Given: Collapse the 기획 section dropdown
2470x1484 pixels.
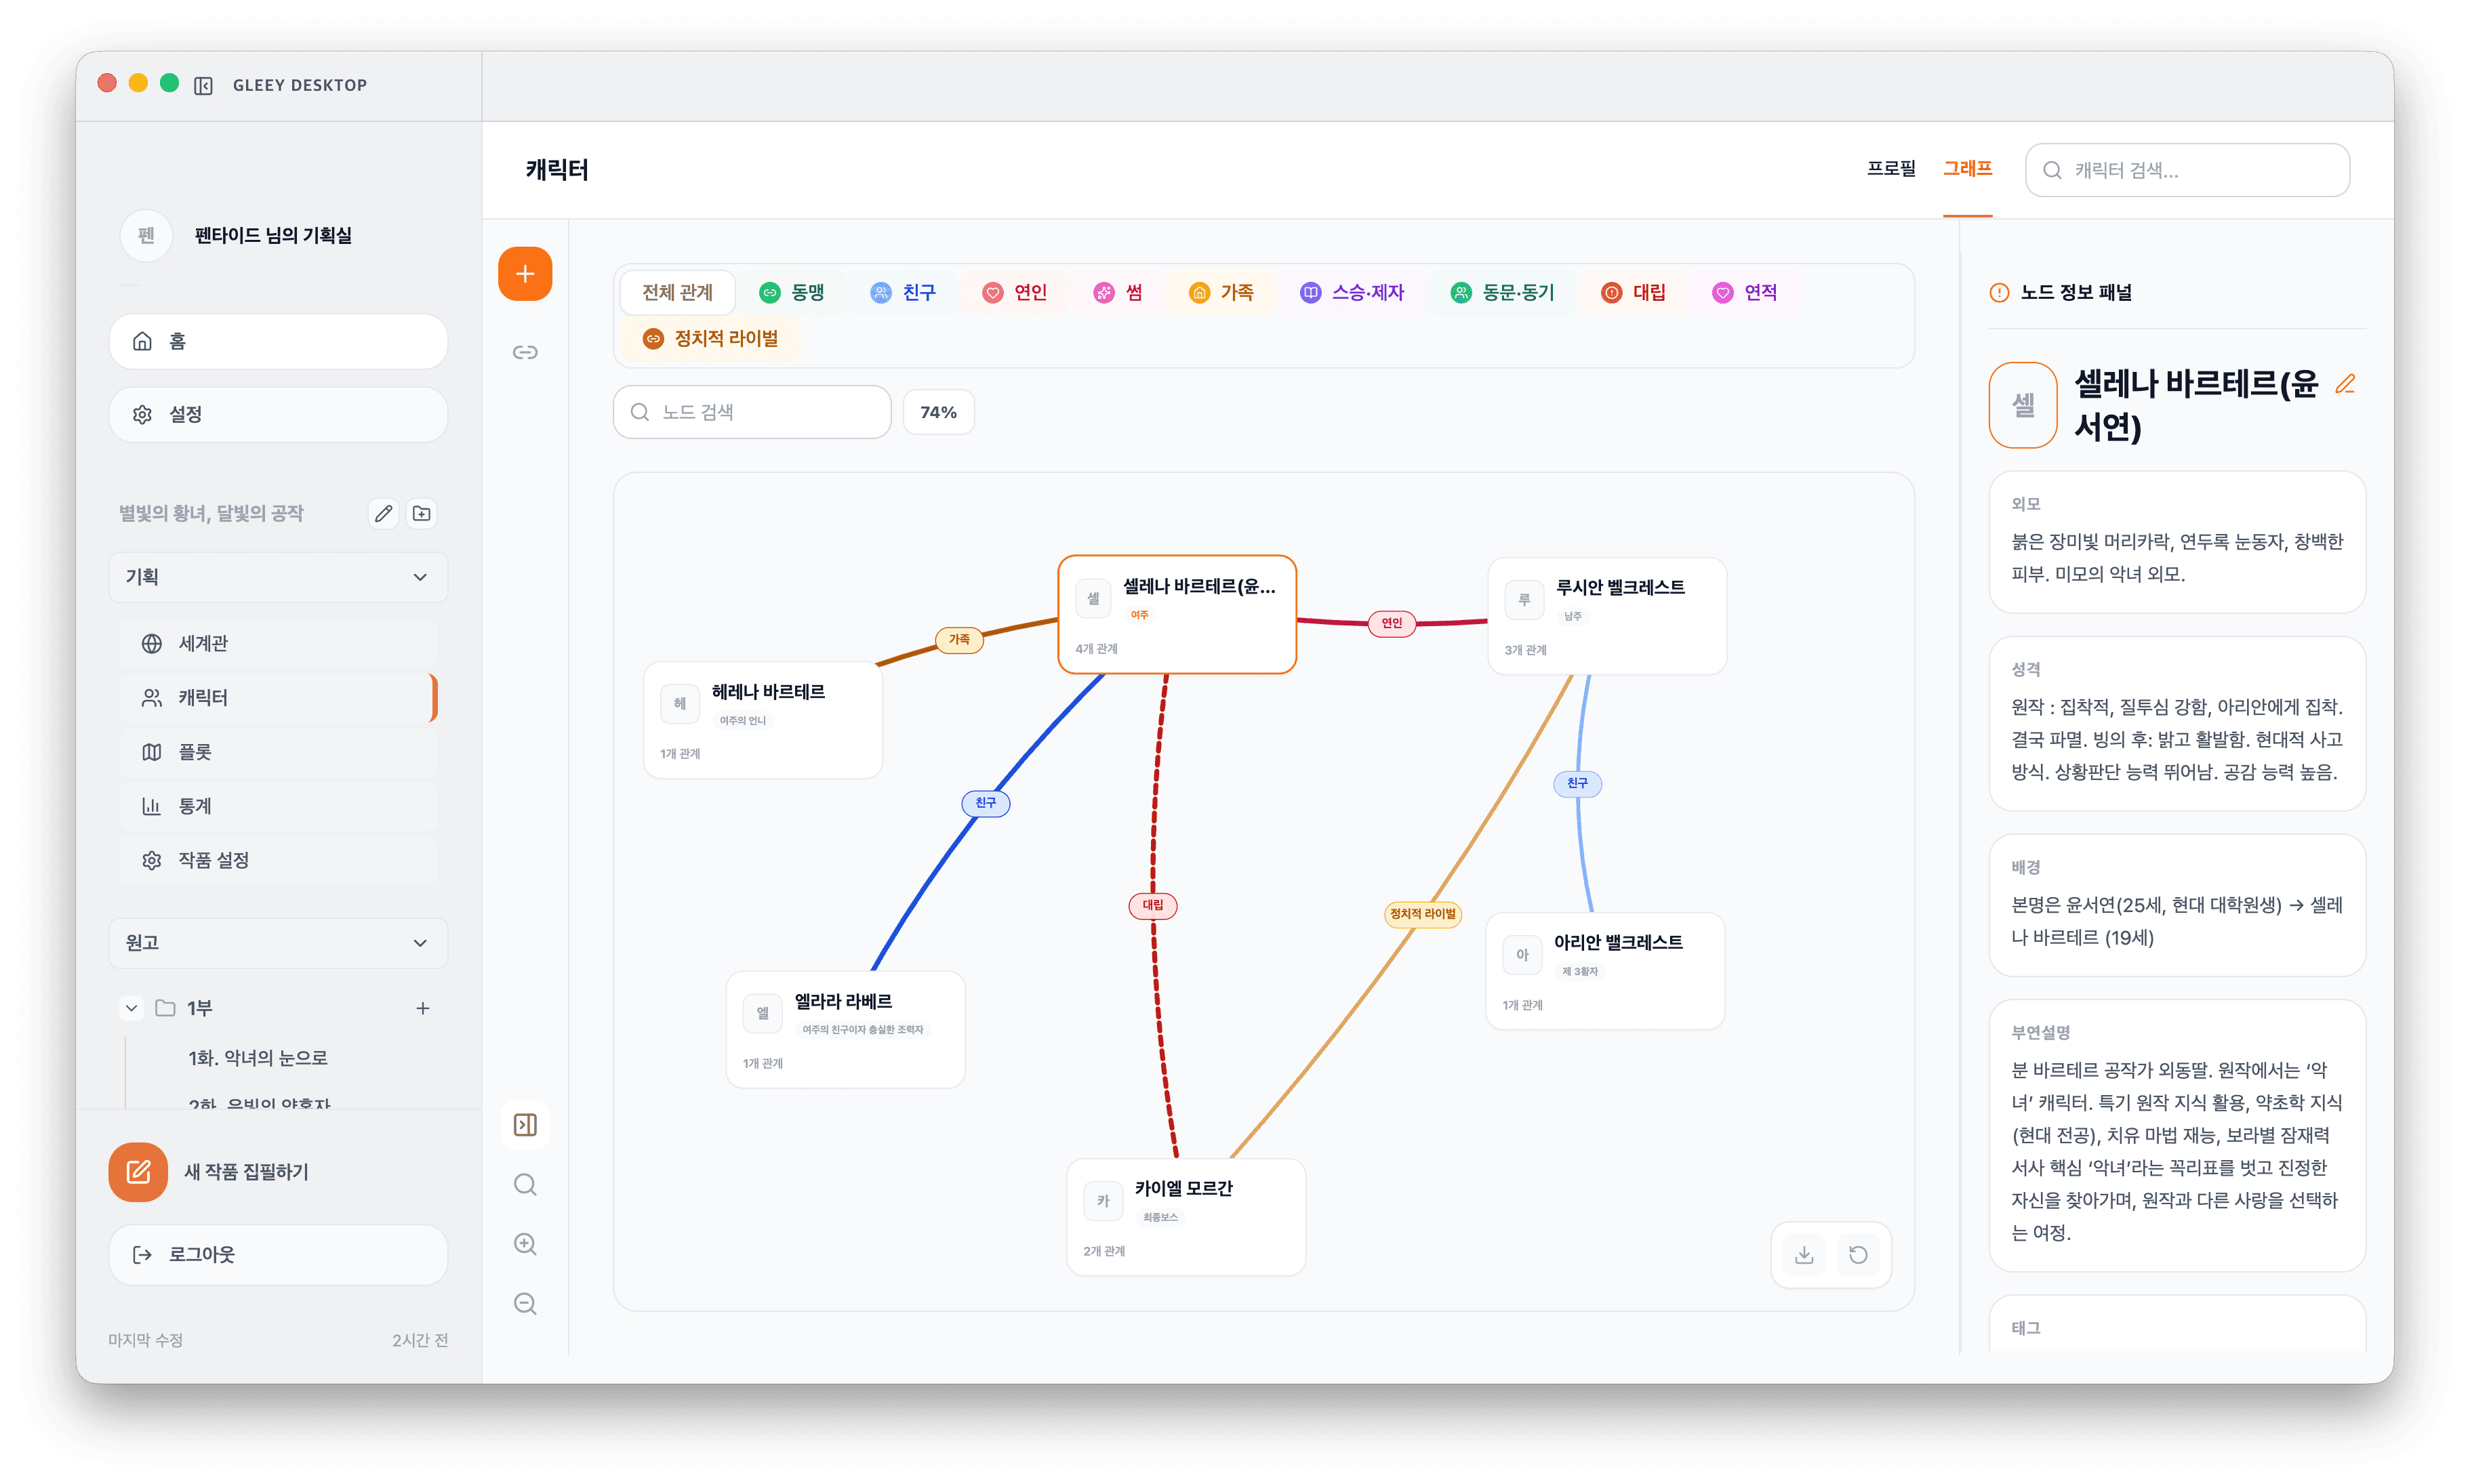Looking at the screenshot, I should [278, 577].
